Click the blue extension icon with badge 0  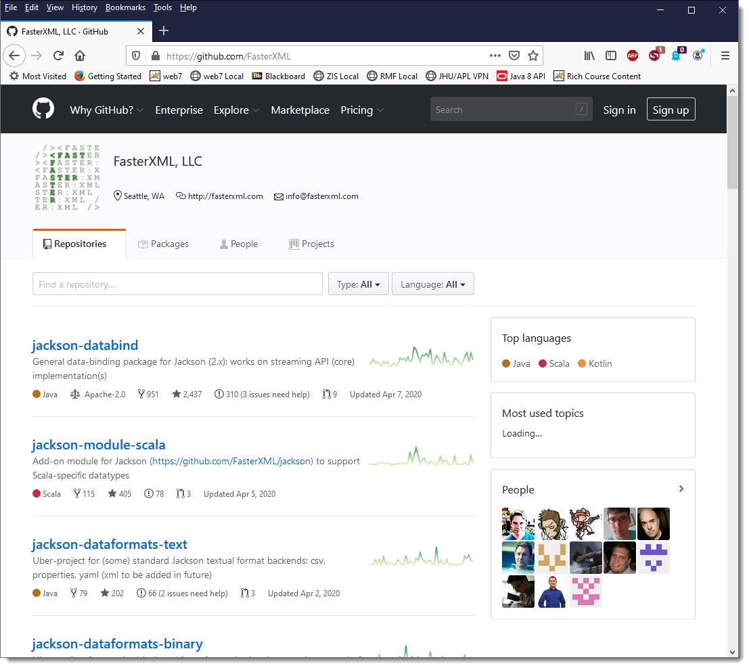[680, 54]
